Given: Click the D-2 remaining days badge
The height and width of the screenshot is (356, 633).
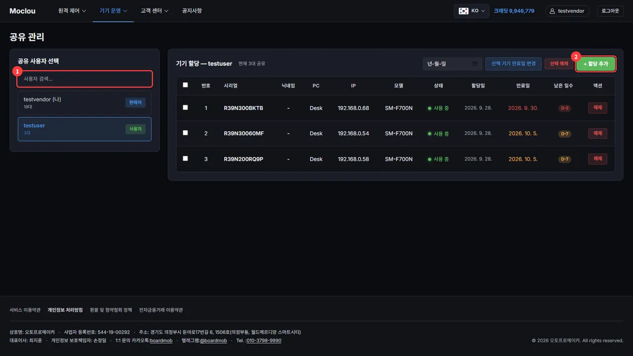Looking at the screenshot, I should 564,108.
